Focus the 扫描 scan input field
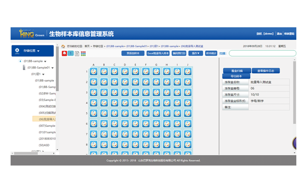The image size is (305, 189). coord(262,53)
